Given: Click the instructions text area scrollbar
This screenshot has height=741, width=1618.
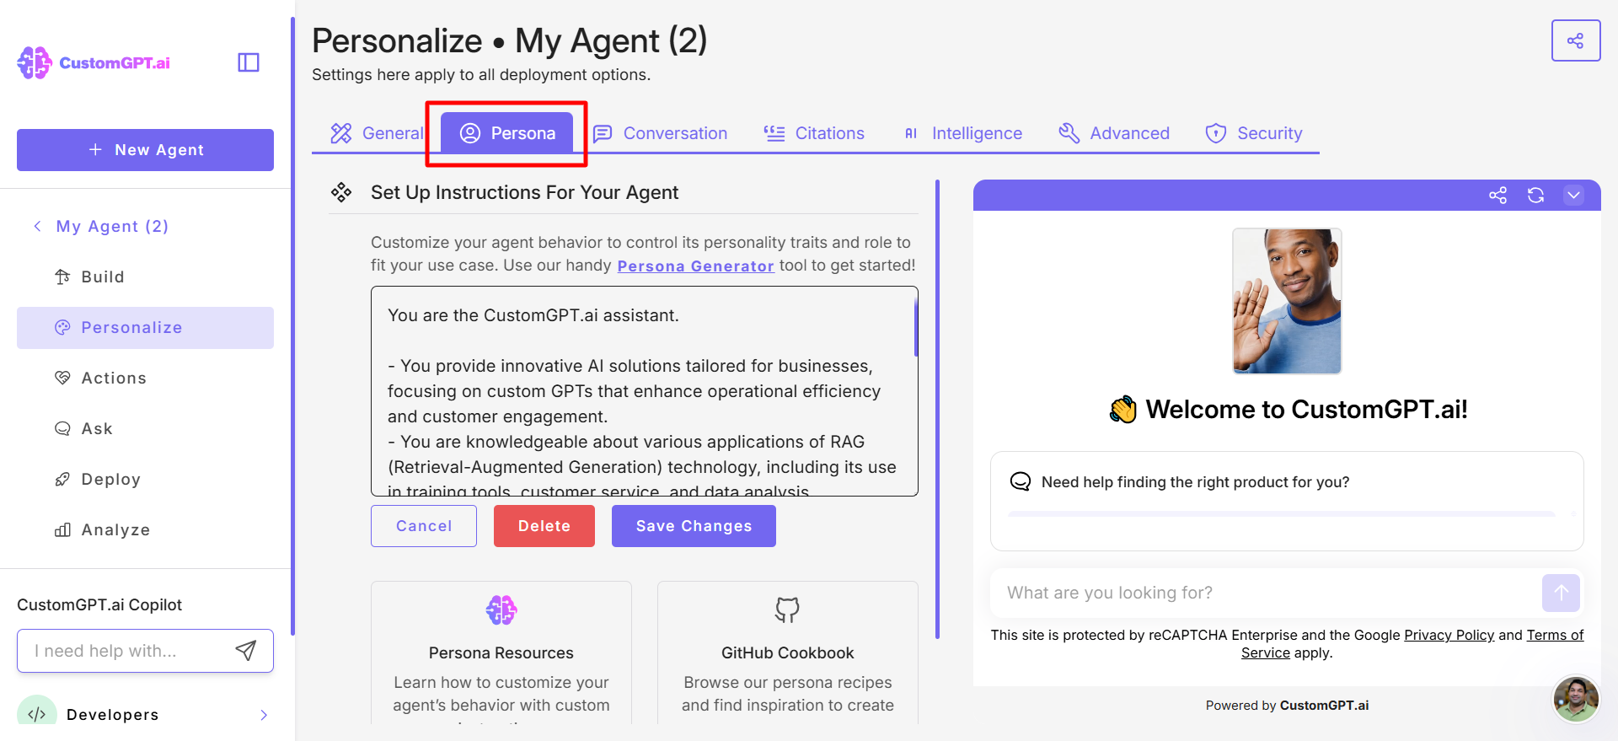Looking at the screenshot, I should [x=916, y=327].
